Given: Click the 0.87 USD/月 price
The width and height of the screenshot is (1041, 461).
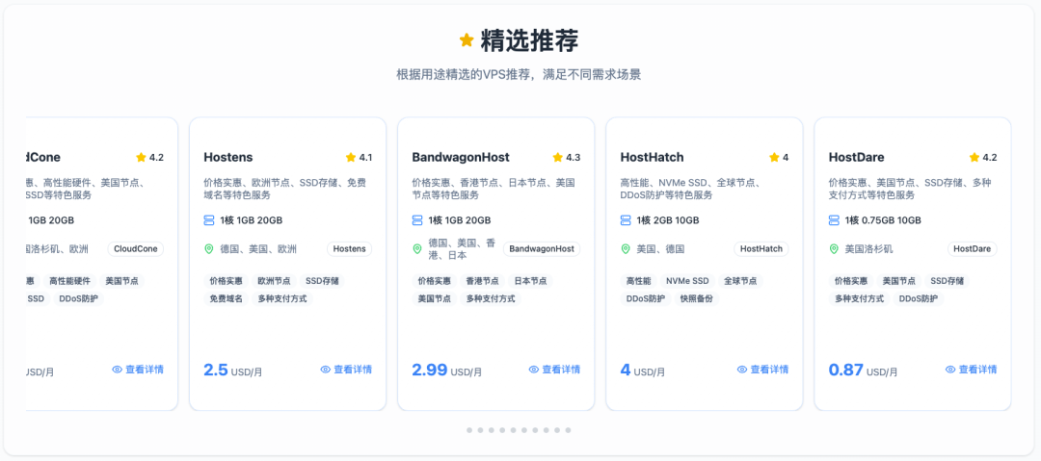Looking at the screenshot, I should click(x=863, y=371).
